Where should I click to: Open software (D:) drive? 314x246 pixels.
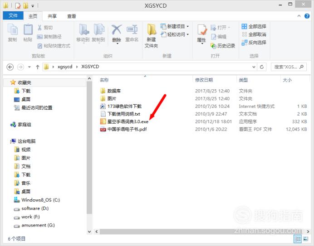[35, 208]
